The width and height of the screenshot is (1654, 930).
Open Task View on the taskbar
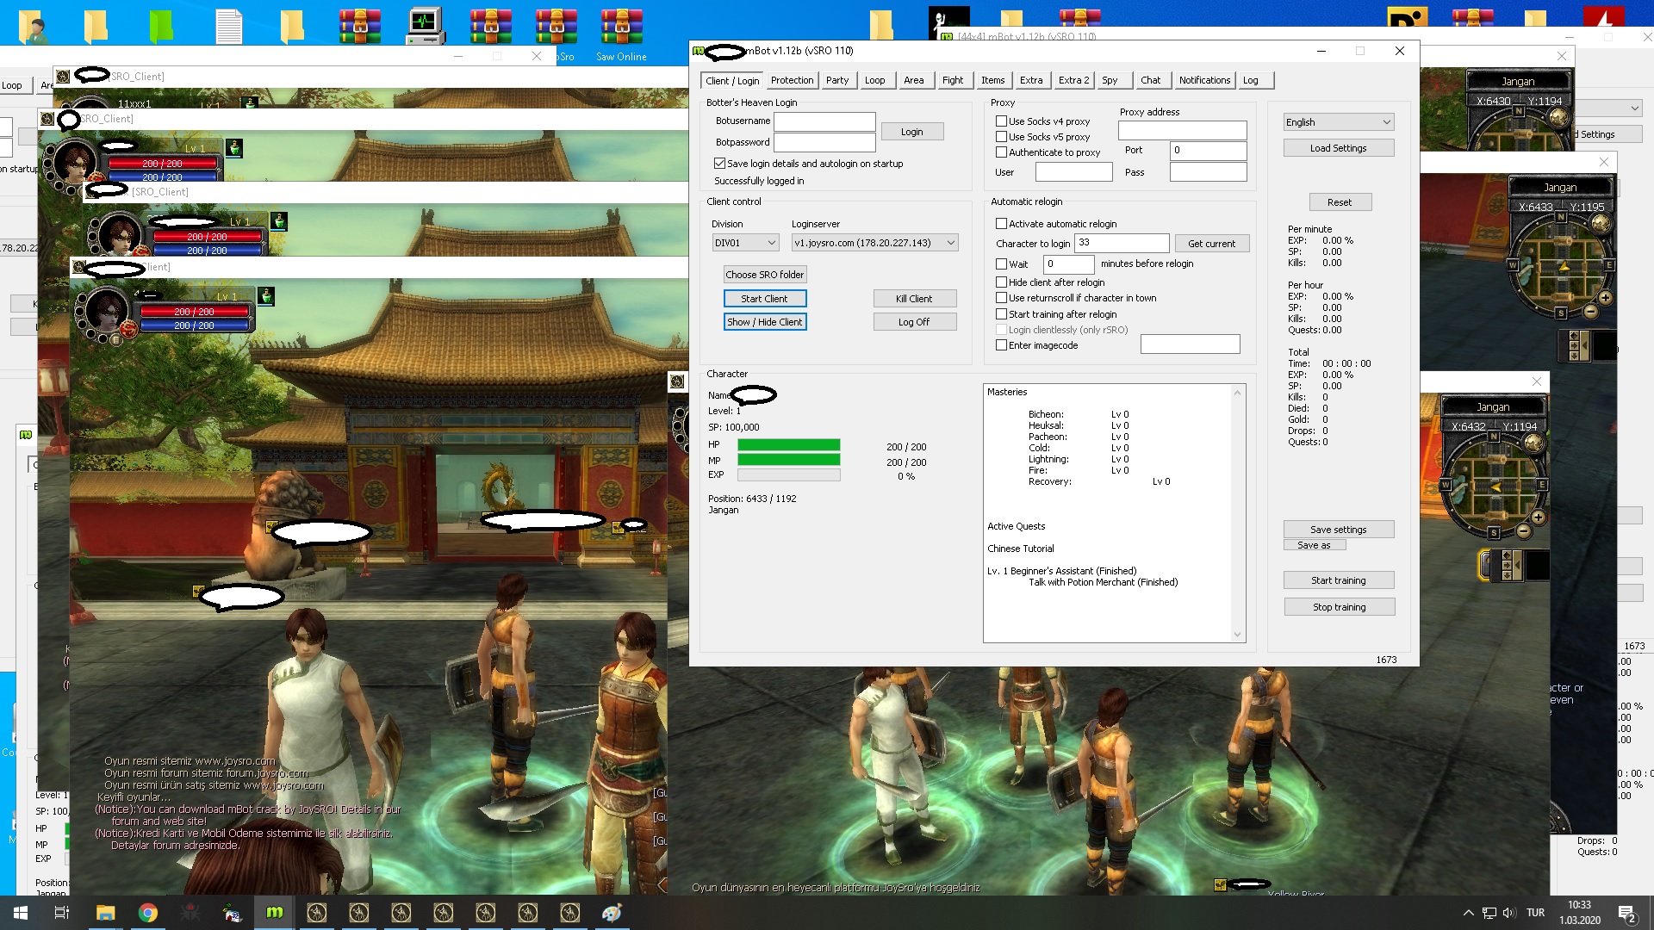(62, 913)
